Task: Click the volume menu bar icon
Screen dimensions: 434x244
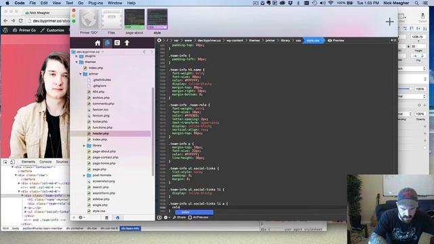Action: [323, 3]
